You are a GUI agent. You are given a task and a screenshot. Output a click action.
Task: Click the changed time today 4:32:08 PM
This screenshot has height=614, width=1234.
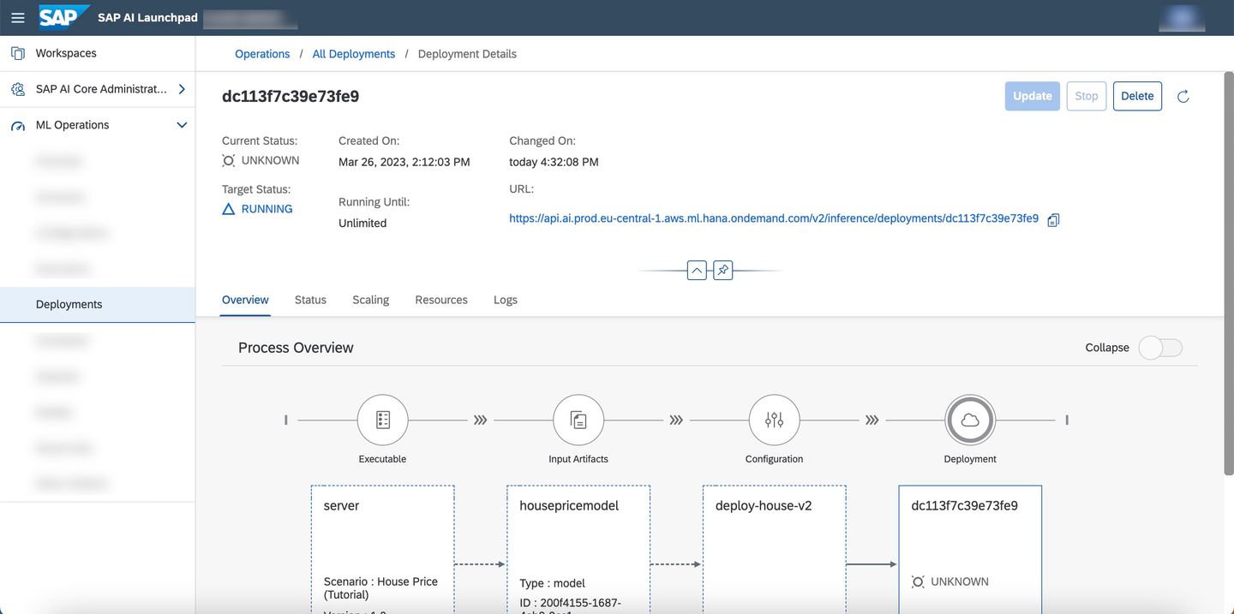(554, 162)
